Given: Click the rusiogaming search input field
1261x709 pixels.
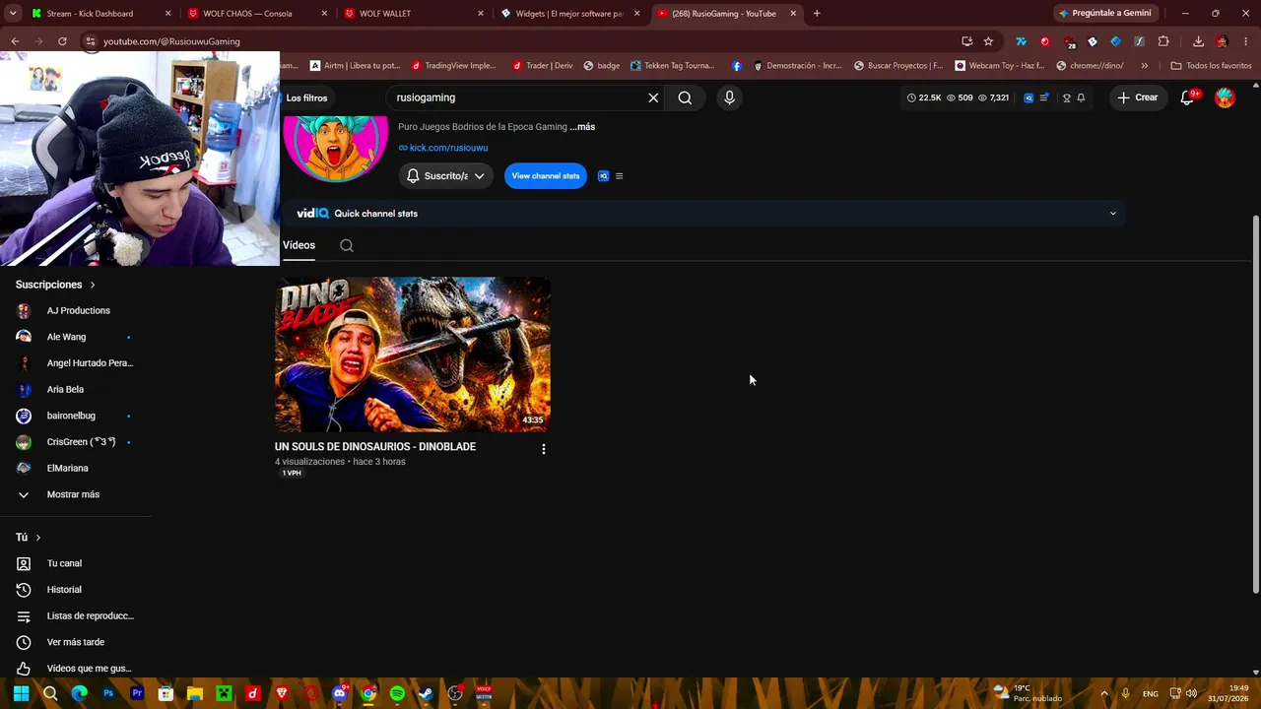Looking at the screenshot, I should coord(517,97).
